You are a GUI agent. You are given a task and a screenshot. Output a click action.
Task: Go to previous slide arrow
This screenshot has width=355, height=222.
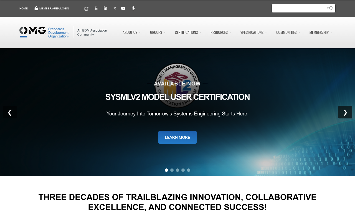click(x=10, y=112)
